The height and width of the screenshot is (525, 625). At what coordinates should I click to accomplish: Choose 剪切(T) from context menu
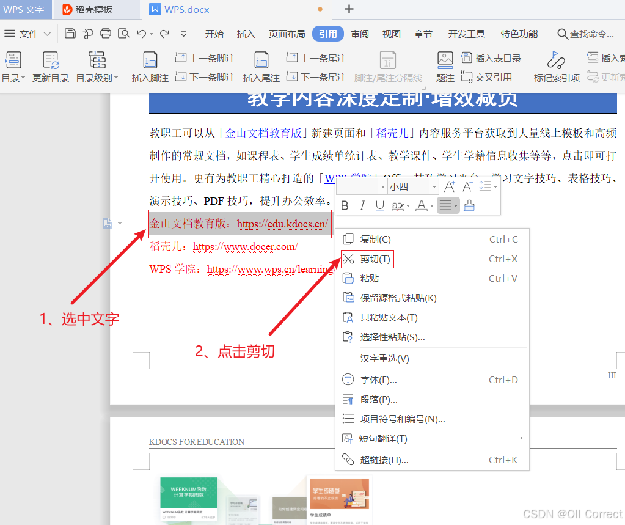(432, 259)
